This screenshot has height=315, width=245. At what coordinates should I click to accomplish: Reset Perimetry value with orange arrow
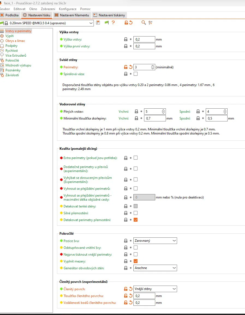131,67
